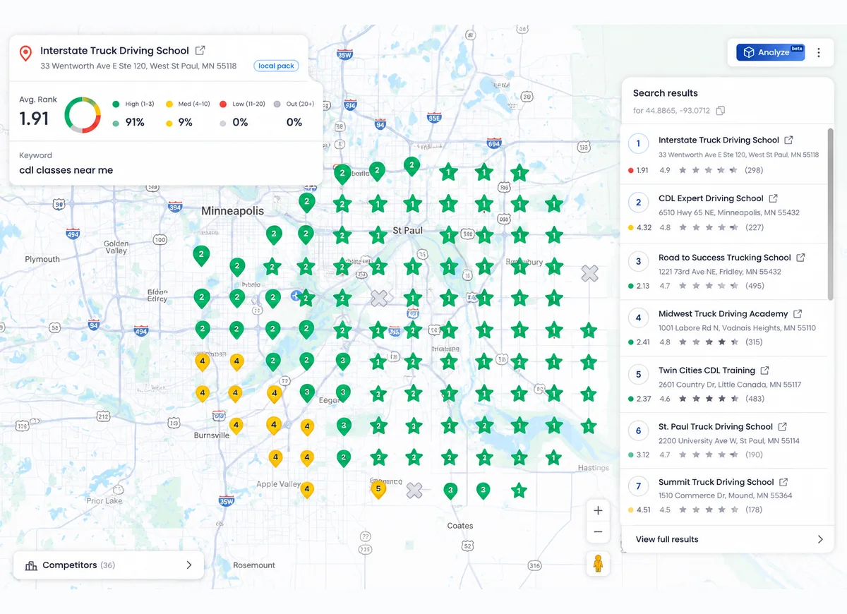This screenshot has width=847, height=614.
Task: Click the Burnsville map label
Action: pyautogui.click(x=212, y=435)
